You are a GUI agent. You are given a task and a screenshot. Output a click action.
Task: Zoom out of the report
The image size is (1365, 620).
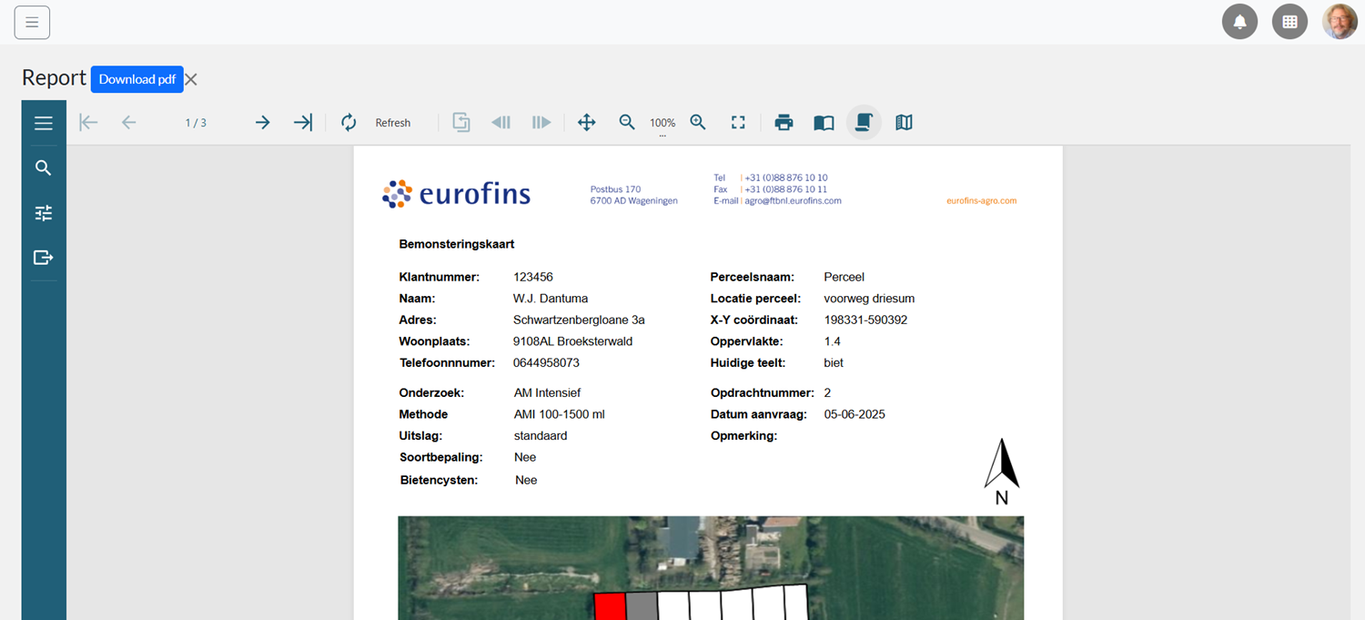click(x=627, y=123)
